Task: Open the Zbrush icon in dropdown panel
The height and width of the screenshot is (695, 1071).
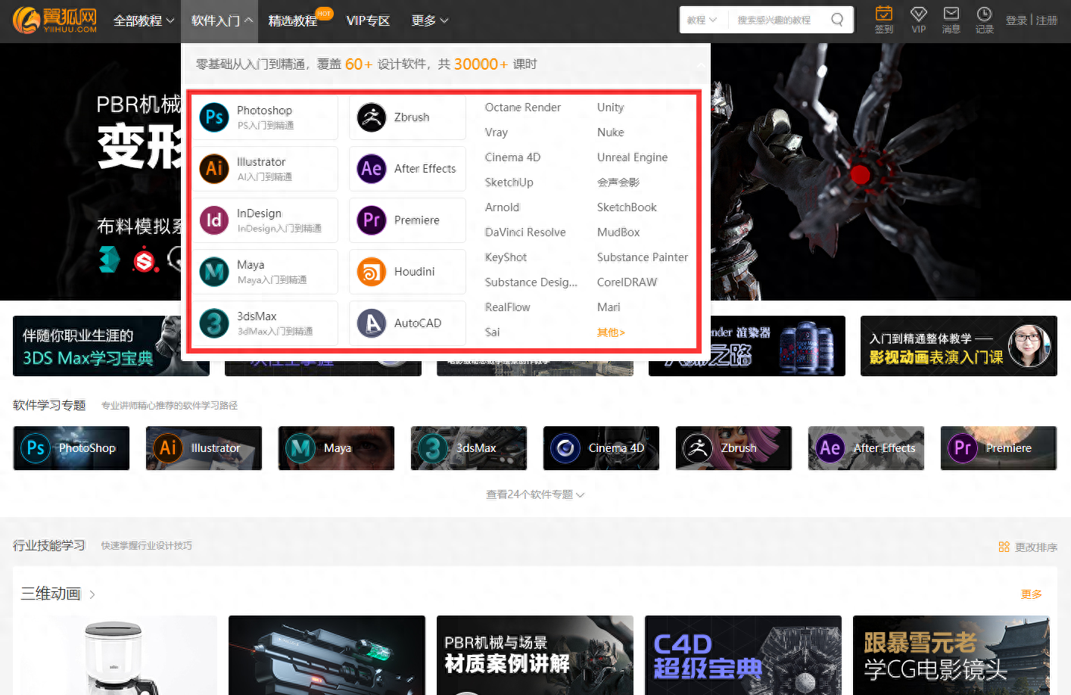Action: (x=372, y=117)
